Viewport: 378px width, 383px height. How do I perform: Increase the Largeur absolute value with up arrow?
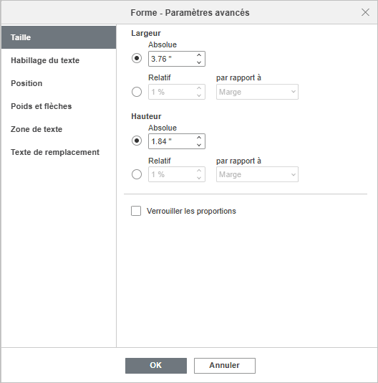199,55
